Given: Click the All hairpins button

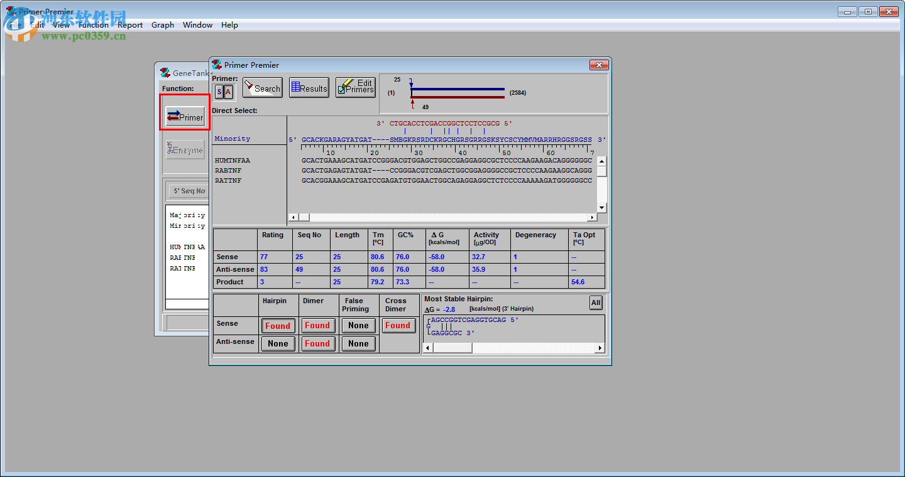Looking at the screenshot, I should [595, 303].
